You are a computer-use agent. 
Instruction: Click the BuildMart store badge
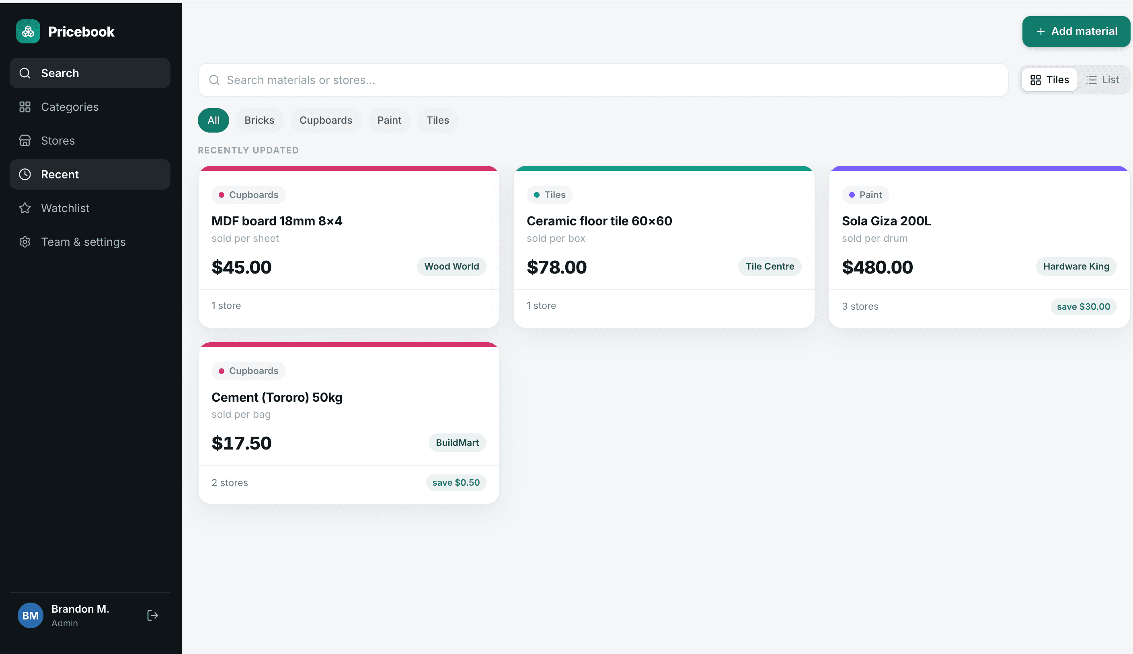click(457, 443)
